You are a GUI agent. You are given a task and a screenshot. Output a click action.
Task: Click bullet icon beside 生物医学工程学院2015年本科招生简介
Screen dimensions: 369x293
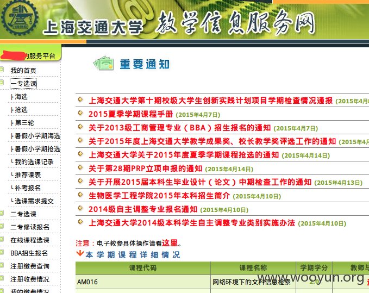(x=80, y=195)
